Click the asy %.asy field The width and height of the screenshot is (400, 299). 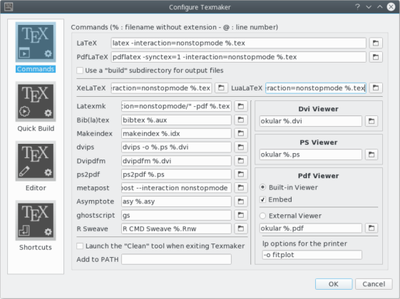[176, 201]
